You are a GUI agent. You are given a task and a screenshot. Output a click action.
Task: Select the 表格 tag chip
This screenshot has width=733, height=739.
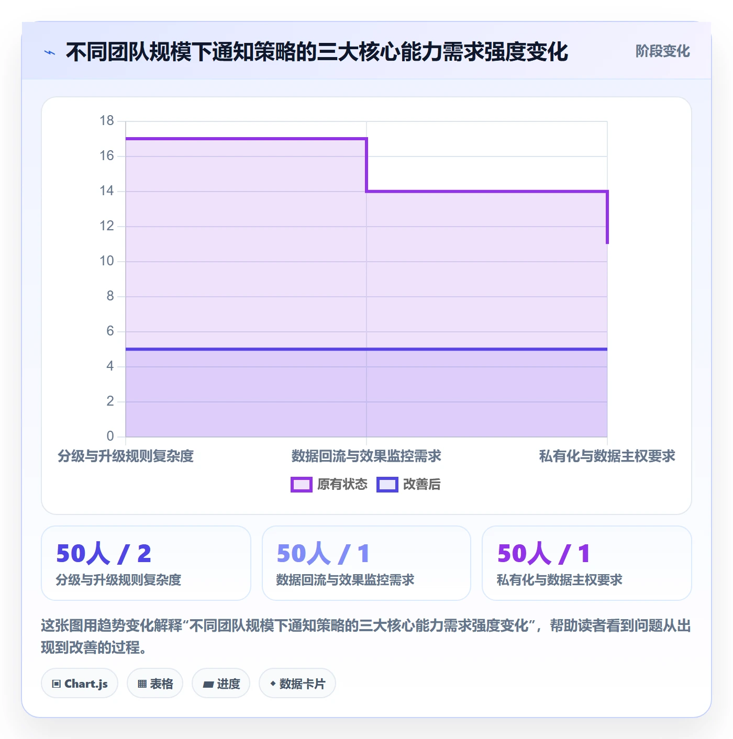coord(155,684)
